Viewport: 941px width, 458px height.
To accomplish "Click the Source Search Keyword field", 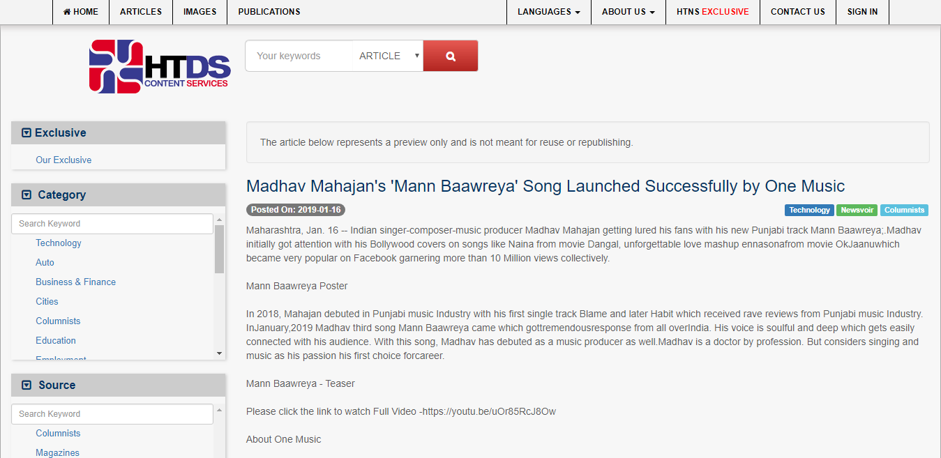I will click(112, 414).
